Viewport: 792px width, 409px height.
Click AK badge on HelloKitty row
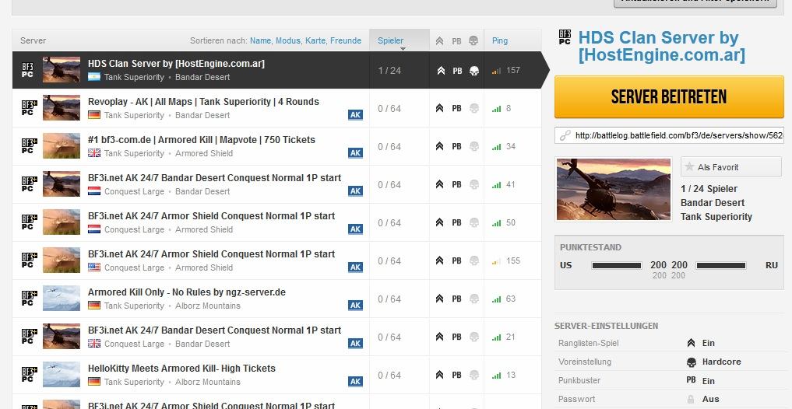click(356, 381)
